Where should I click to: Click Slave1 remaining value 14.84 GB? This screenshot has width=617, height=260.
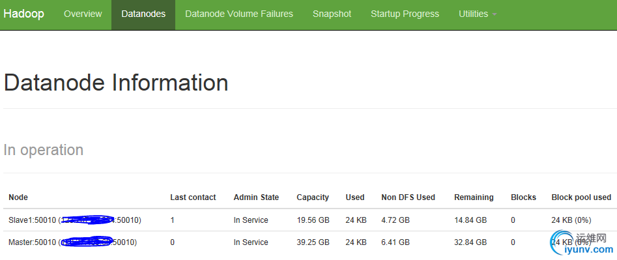[470, 220]
